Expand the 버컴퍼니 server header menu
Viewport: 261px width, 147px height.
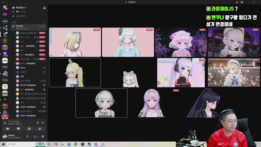tap(21, 8)
